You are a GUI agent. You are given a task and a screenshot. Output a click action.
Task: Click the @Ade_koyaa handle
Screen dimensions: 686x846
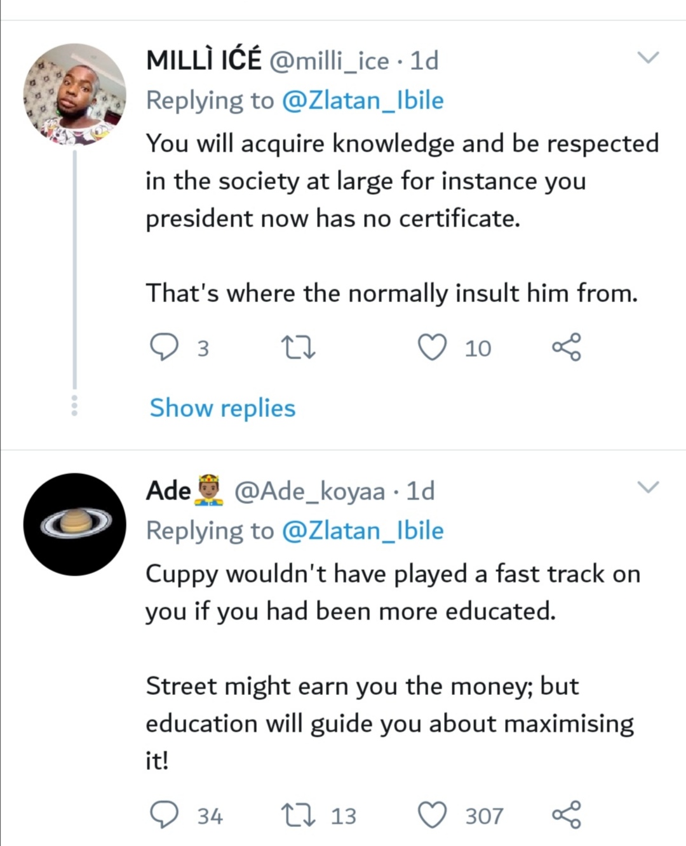309,491
